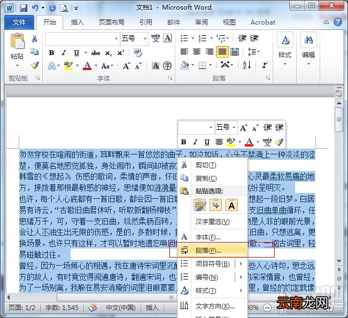Open the ribbon font size dropdown showing 五号

click(x=145, y=38)
